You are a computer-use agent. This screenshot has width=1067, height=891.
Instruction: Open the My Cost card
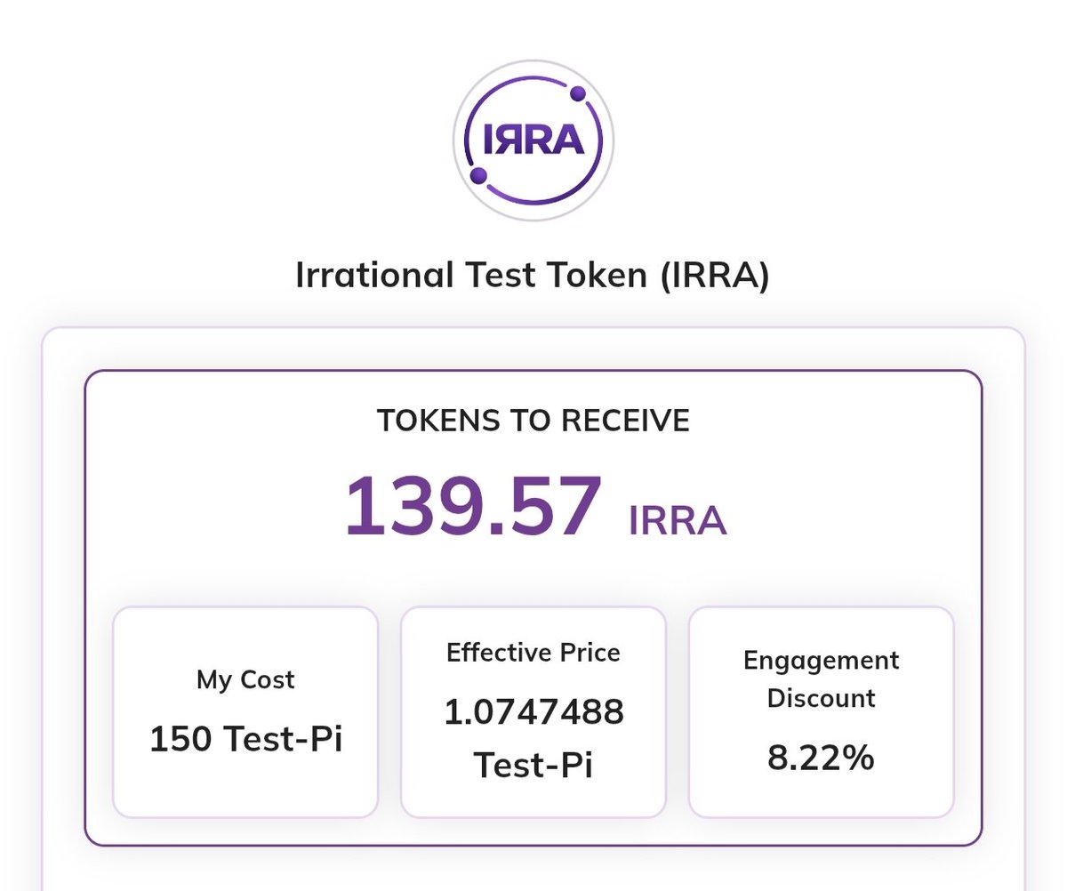[x=245, y=712]
